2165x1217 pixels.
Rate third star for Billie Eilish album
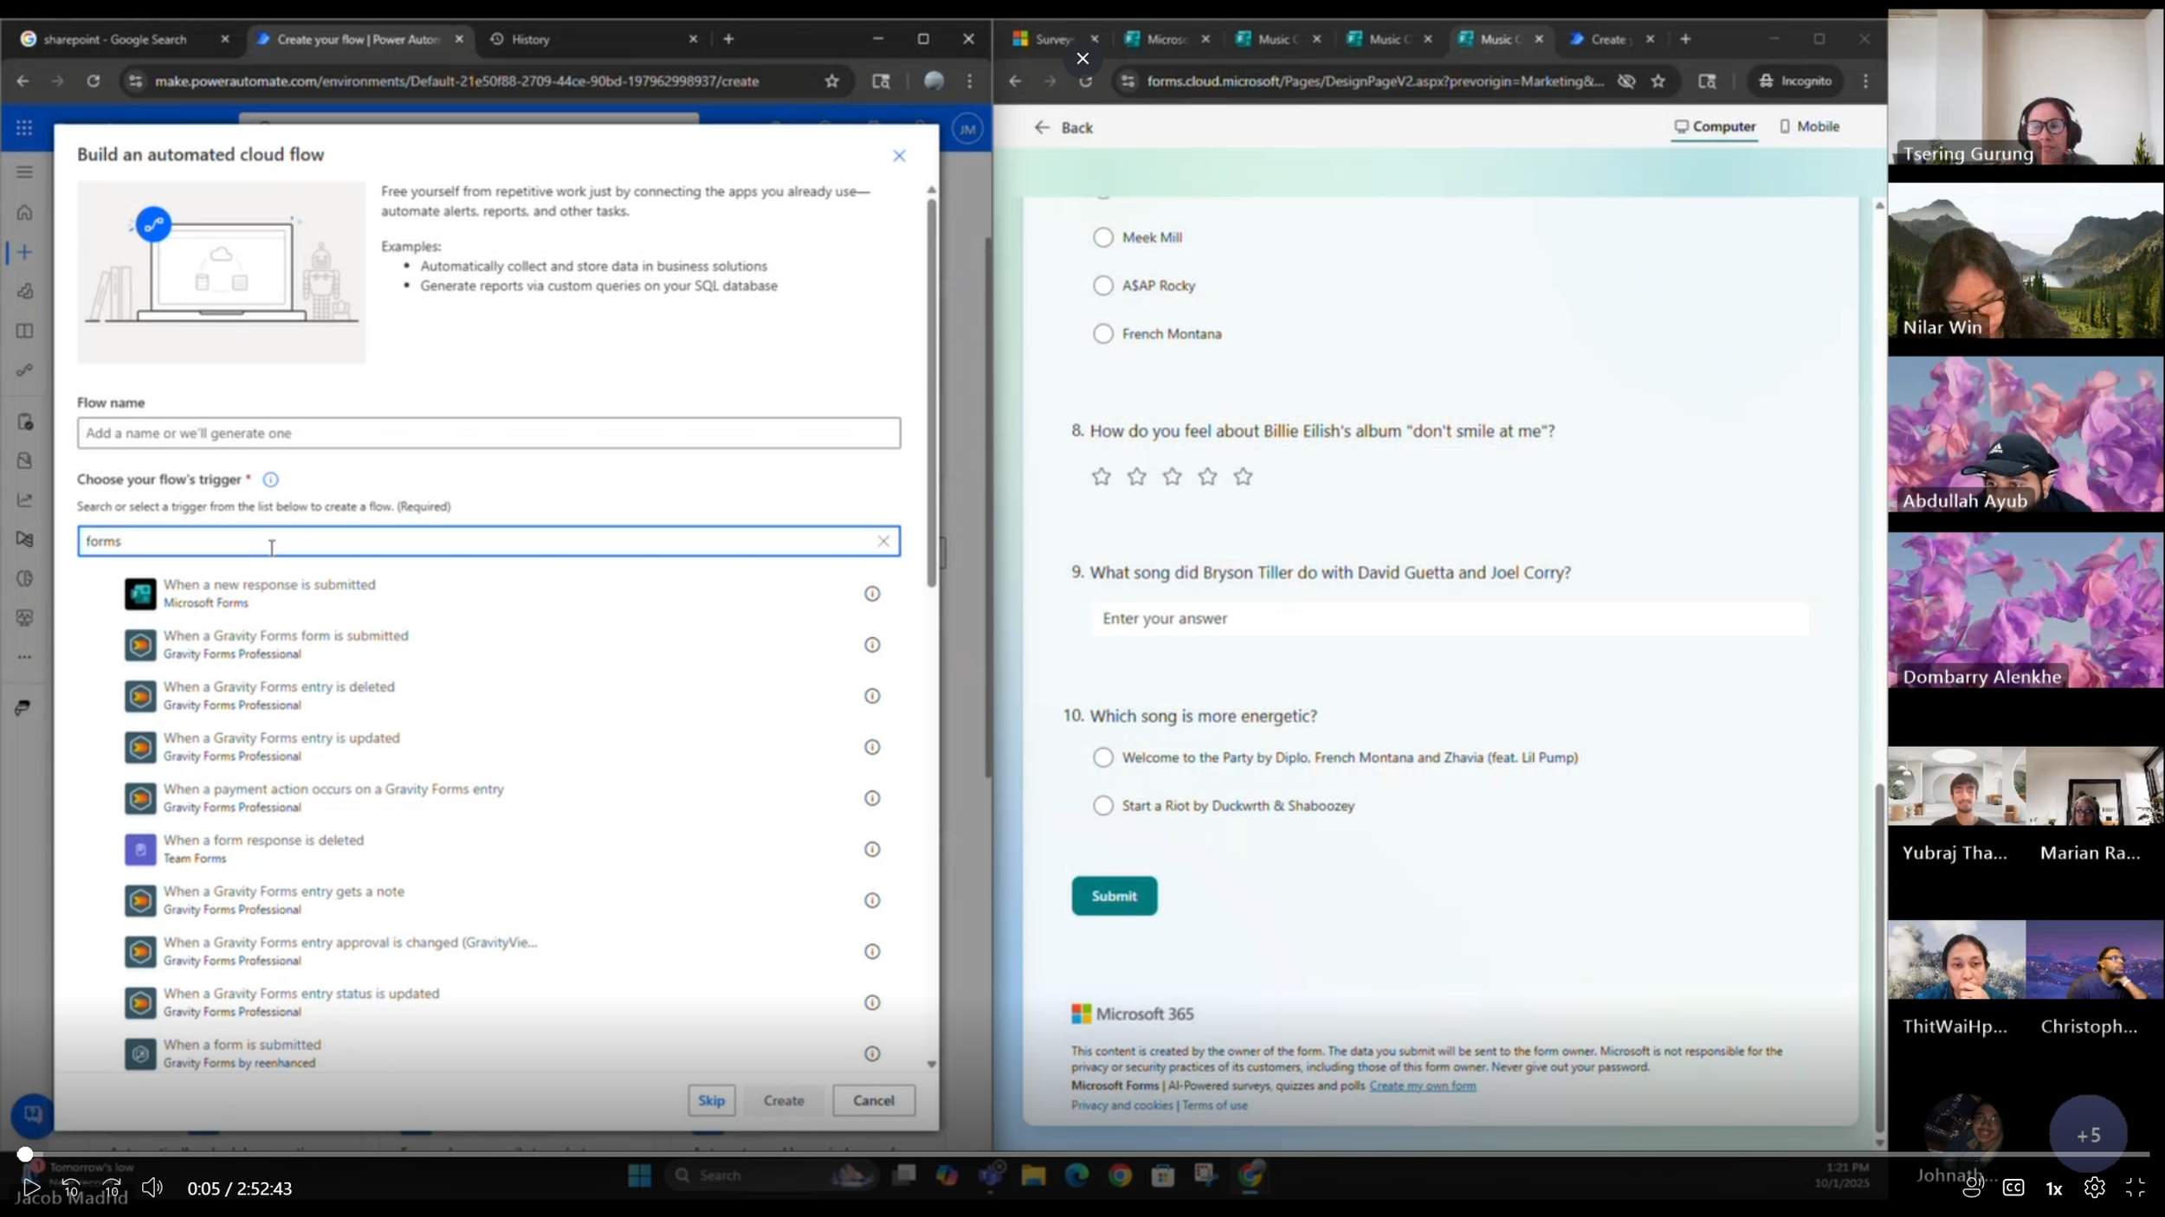point(1172,477)
